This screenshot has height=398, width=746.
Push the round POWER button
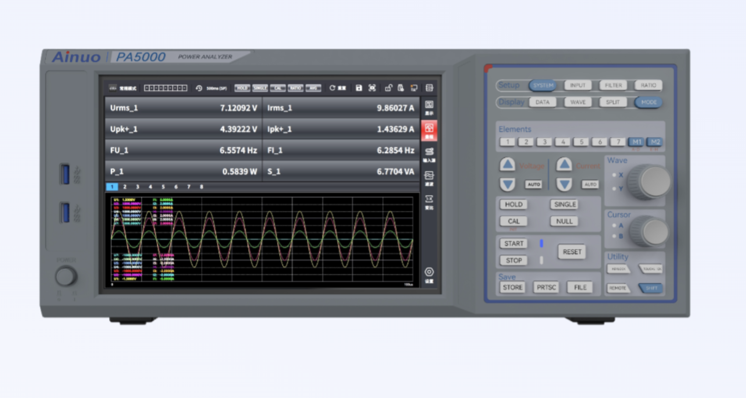pos(66,277)
